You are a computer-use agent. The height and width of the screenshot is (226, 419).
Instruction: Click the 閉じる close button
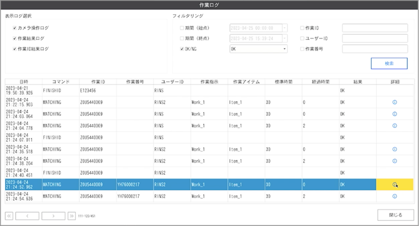coord(396,215)
